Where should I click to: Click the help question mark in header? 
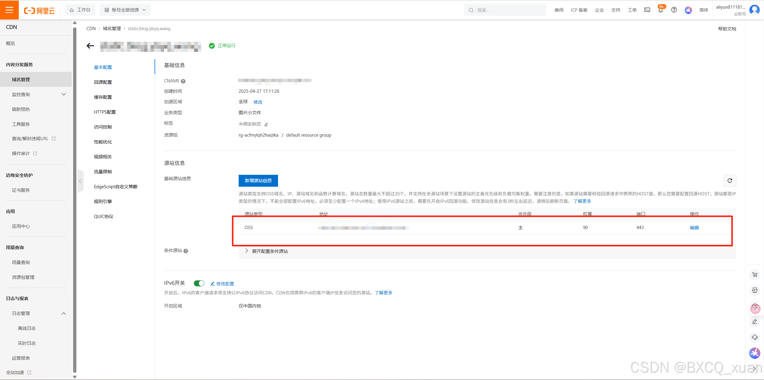(674, 10)
